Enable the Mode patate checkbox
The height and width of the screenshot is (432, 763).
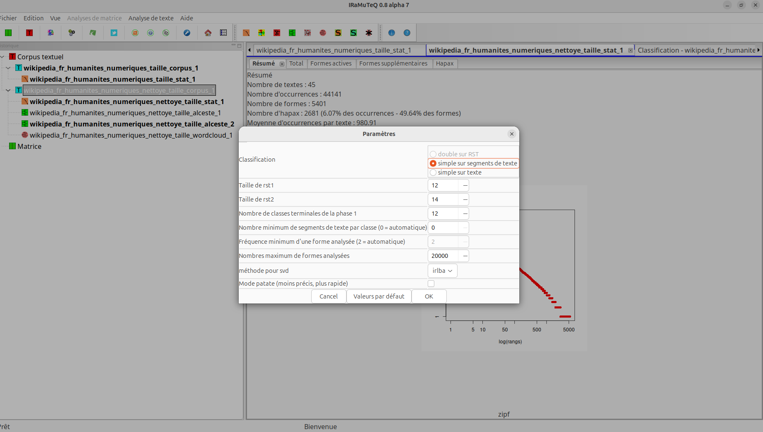click(x=431, y=284)
